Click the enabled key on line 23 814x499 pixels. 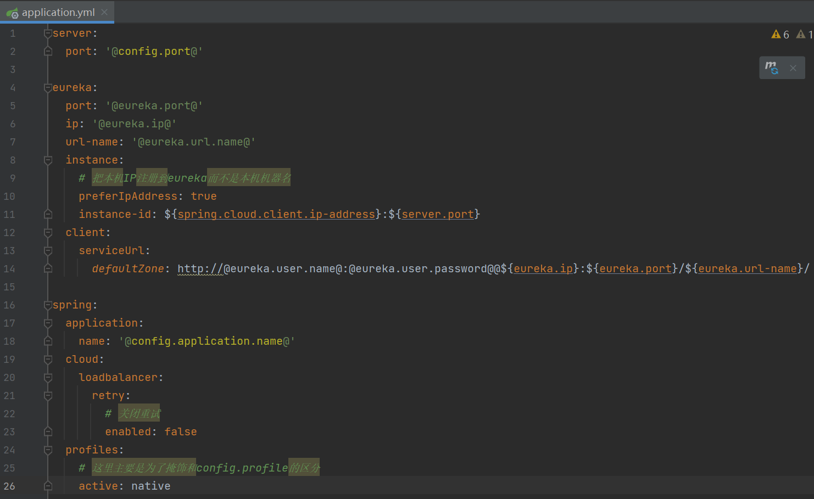pyautogui.click(x=128, y=431)
